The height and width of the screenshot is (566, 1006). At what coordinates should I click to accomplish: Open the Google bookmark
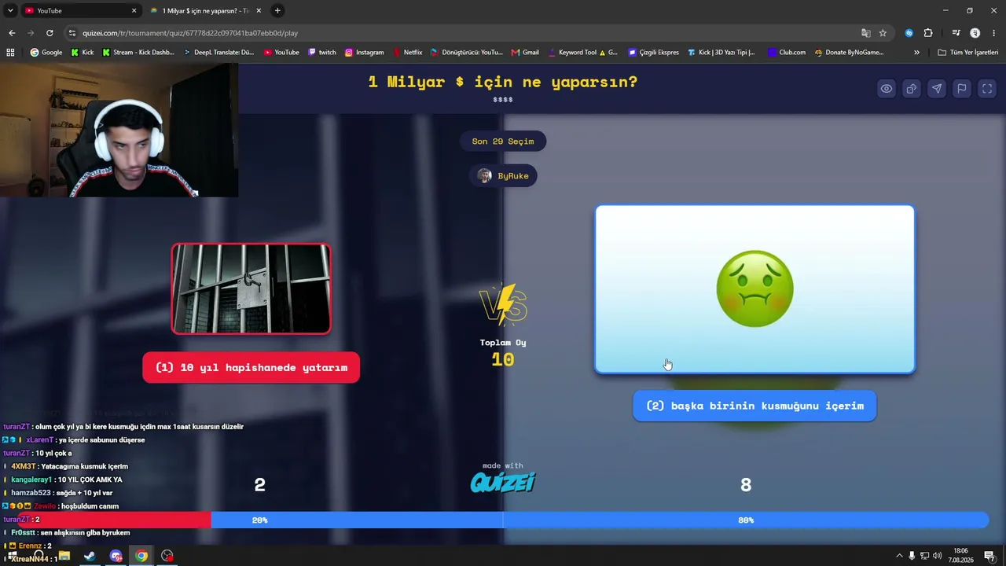pos(46,53)
